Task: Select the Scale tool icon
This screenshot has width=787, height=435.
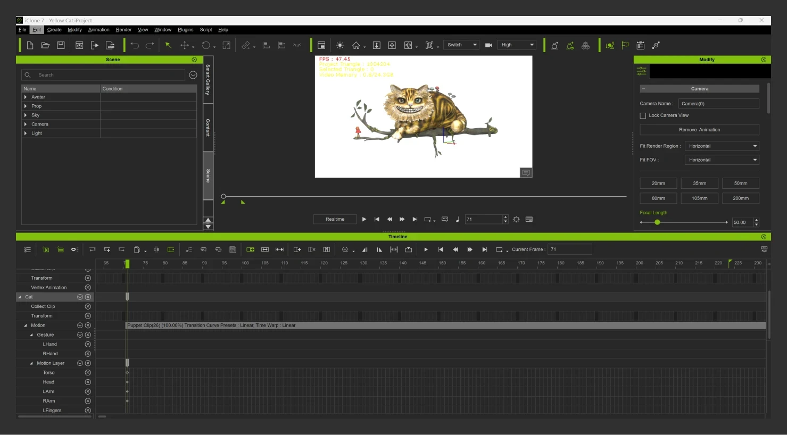Action: pyautogui.click(x=226, y=45)
